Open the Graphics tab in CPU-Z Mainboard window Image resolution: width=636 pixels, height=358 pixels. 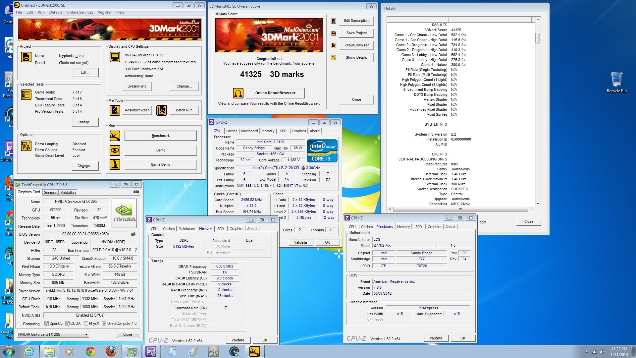[x=434, y=227]
